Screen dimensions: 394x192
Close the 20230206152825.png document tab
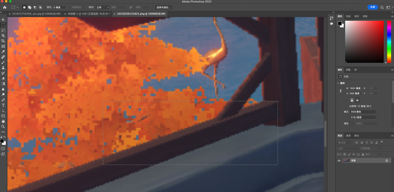115,13
